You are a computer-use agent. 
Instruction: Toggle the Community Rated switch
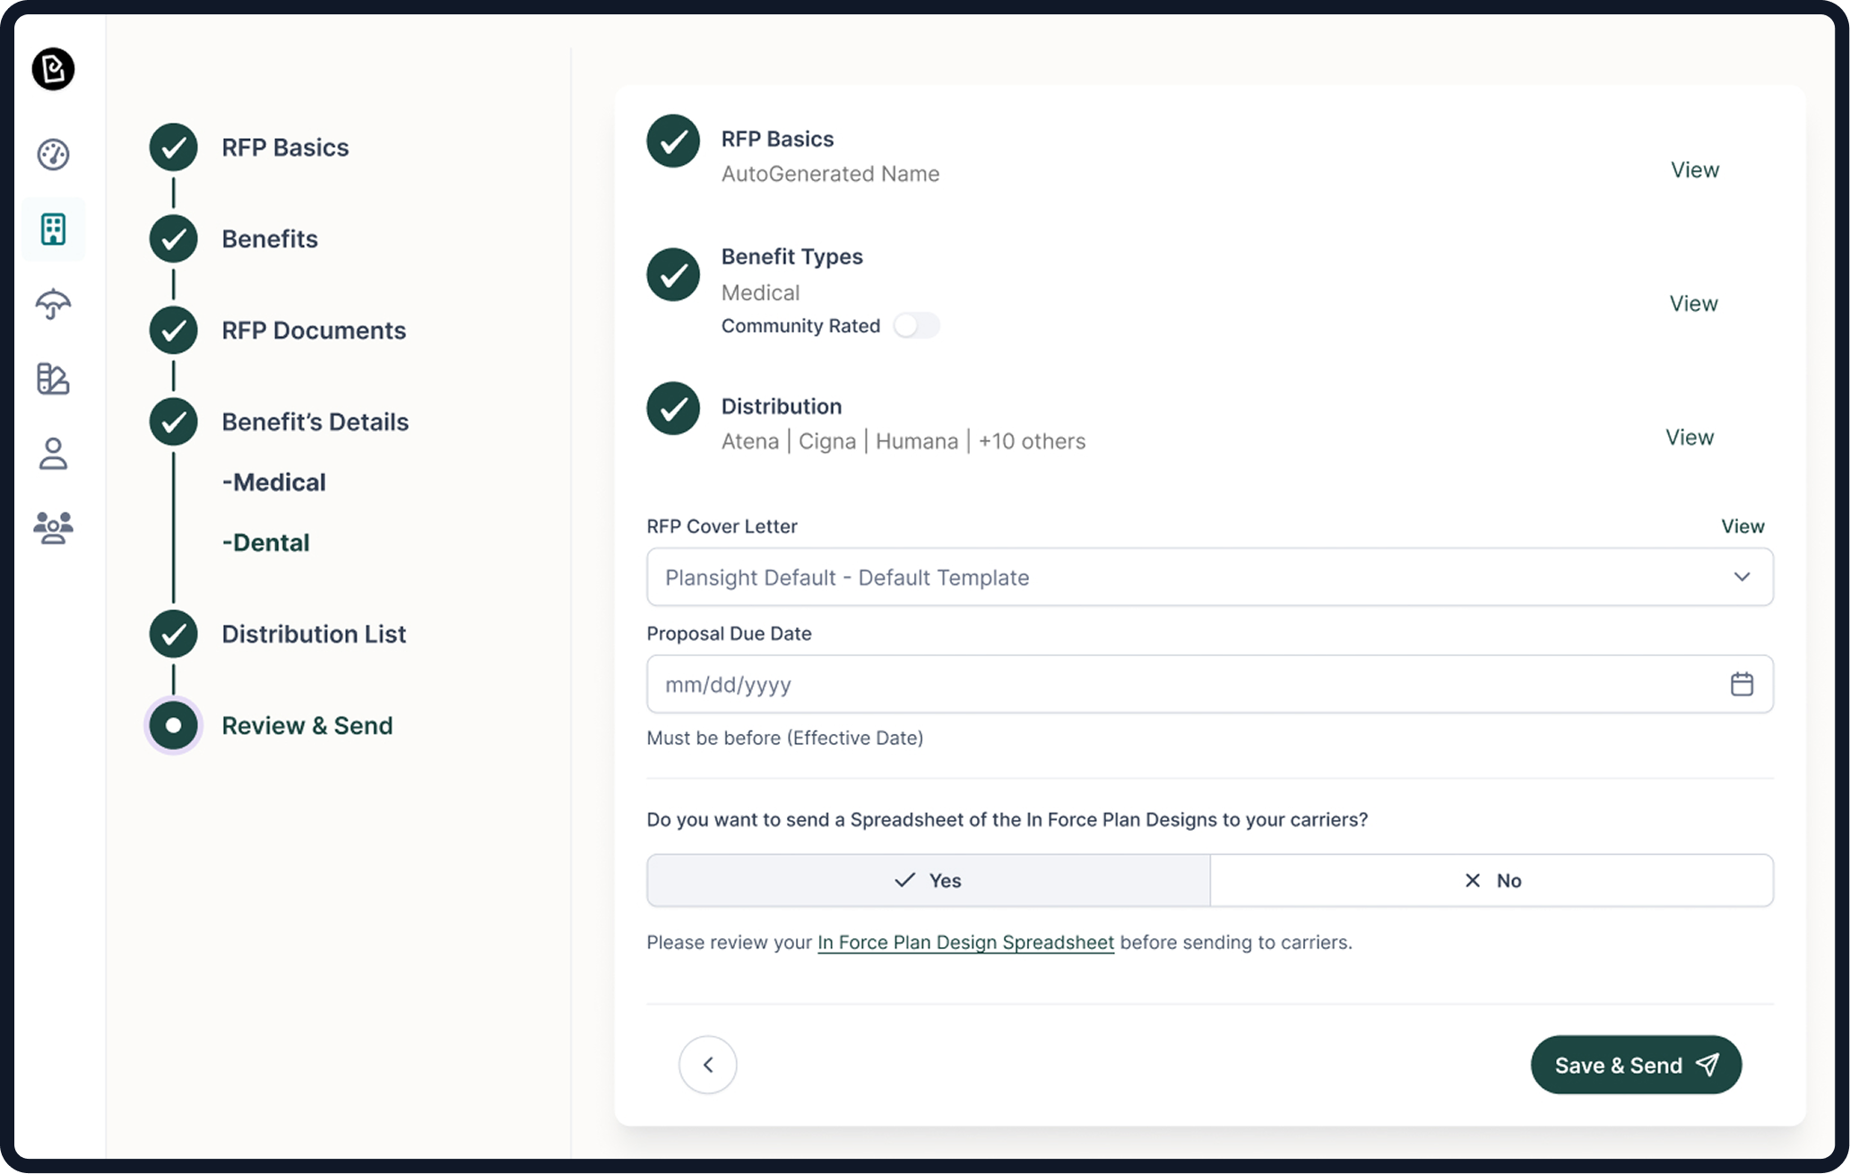(917, 325)
